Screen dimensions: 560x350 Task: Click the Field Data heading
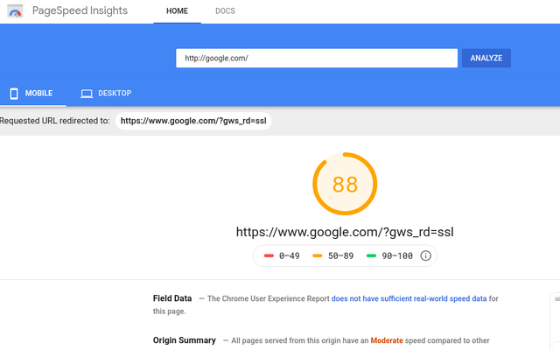(x=172, y=298)
